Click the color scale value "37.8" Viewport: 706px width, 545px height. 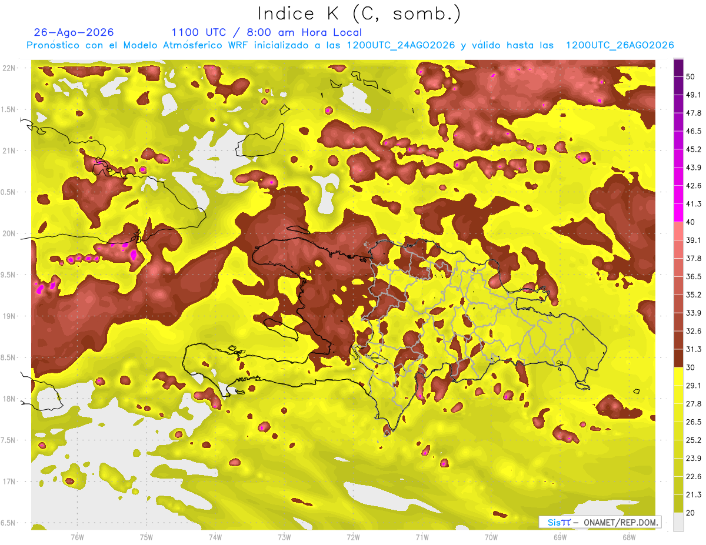pyautogui.click(x=693, y=258)
